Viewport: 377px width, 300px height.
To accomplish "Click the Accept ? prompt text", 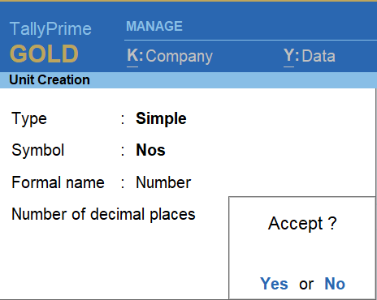I will pyautogui.click(x=302, y=224).
